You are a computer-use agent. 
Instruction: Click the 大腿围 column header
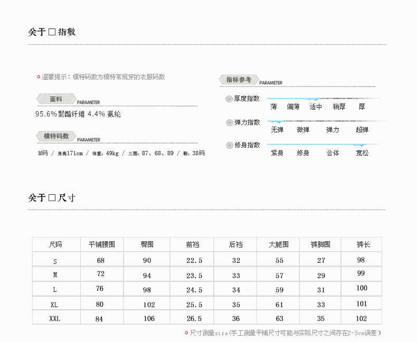click(279, 244)
